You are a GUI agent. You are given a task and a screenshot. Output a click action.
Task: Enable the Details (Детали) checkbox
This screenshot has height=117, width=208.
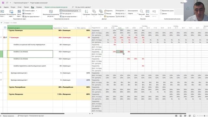click(x=161, y=14)
